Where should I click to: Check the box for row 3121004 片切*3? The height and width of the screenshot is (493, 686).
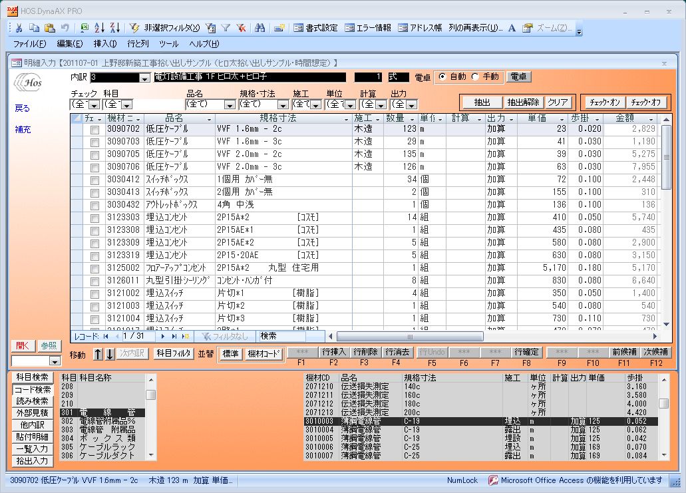coord(94,319)
